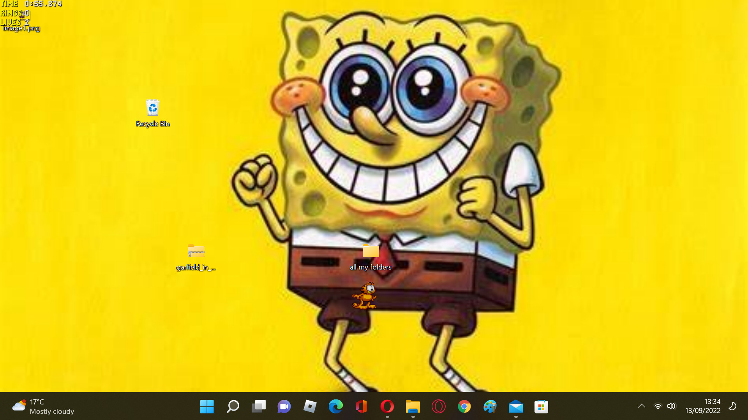Show hidden system tray icons
This screenshot has width=748, height=420.
(x=641, y=406)
